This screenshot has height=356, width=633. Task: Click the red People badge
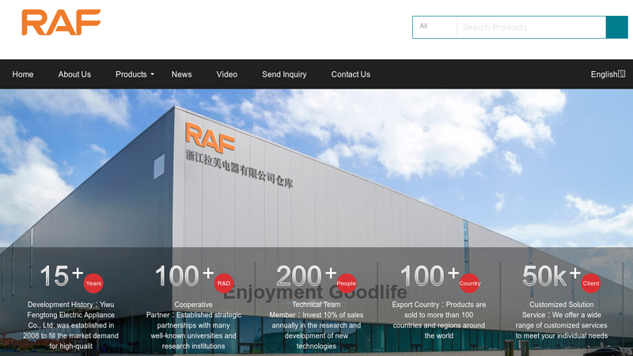click(x=347, y=283)
